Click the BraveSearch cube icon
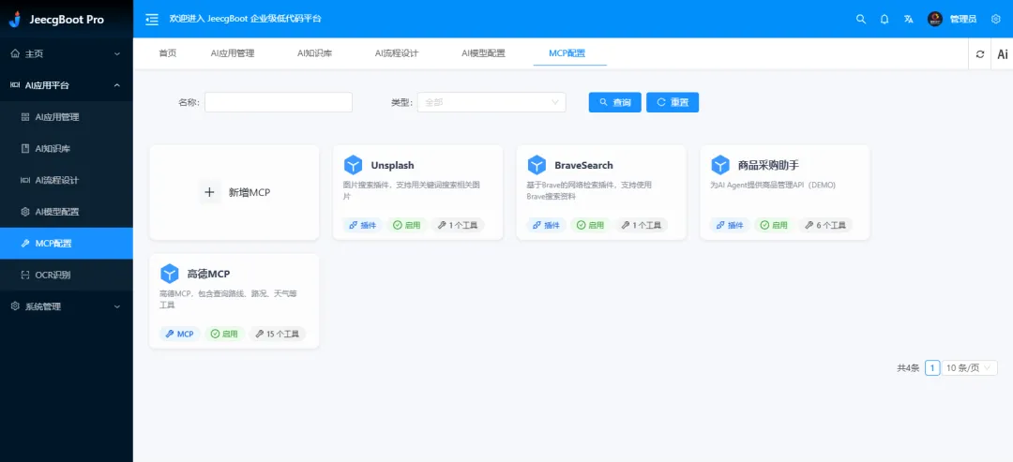Viewport: 1013px width, 462px height. tap(537, 165)
